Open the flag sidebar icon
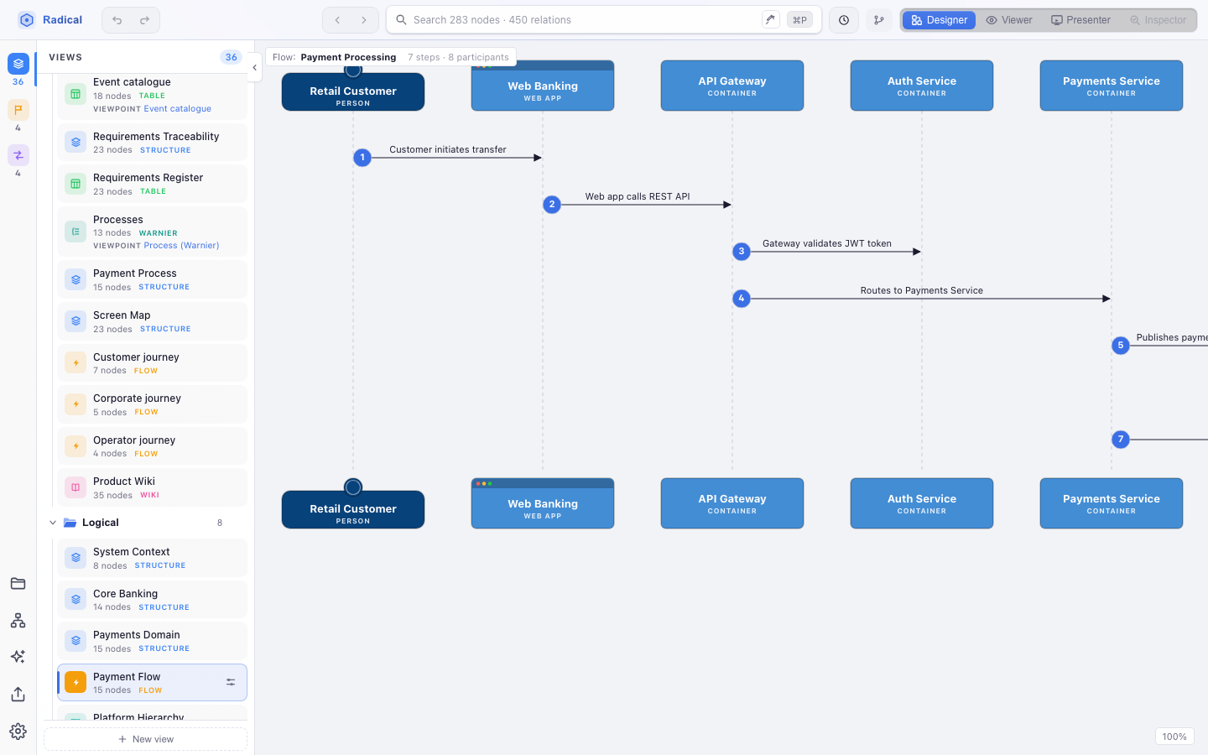The width and height of the screenshot is (1208, 755). [18, 110]
